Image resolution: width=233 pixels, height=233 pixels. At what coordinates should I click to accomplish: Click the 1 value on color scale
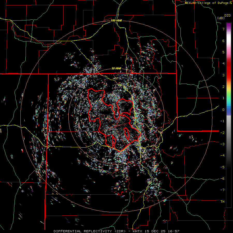pyautogui.click(x=223, y=98)
